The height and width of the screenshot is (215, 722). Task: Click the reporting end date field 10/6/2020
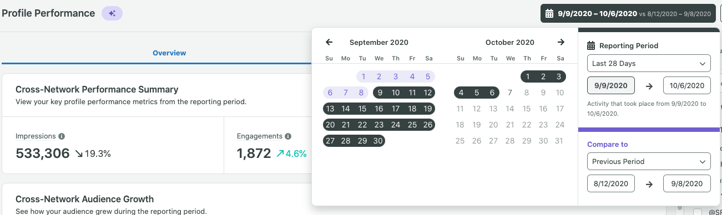pos(687,85)
